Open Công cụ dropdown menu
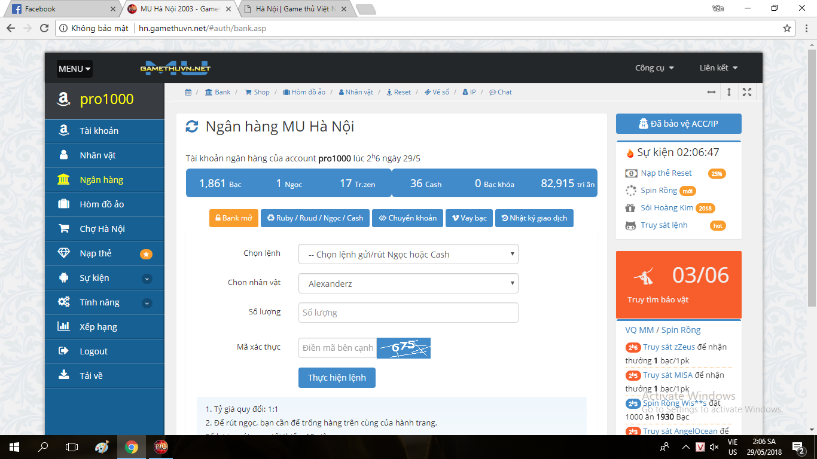Image resolution: width=817 pixels, height=459 pixels. [654, 68]
